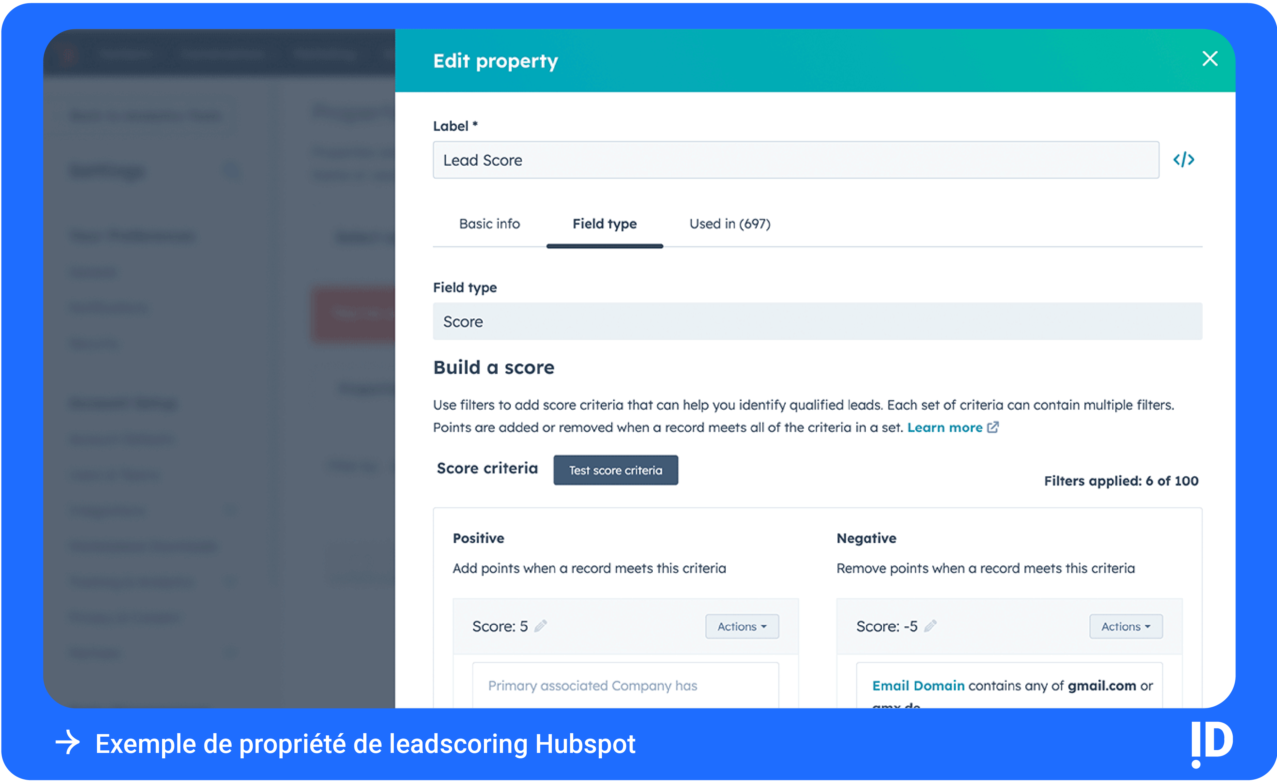Image resolution: width=1277 pixels, height=781 pixels.
Task: Switch to the Basic info tab
Action: 489,224
